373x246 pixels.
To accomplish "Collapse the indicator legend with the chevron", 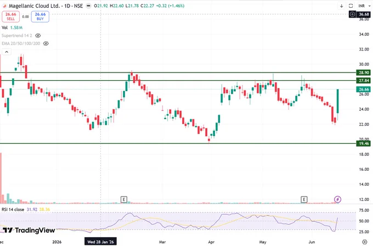I will click(7, 52).
